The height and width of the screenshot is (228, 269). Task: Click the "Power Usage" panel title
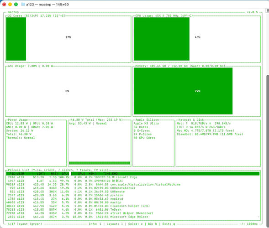(18, 120)
